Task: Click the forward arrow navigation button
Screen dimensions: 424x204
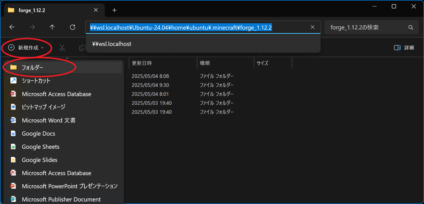Action: pyautogui.click(x=32, y=27)
